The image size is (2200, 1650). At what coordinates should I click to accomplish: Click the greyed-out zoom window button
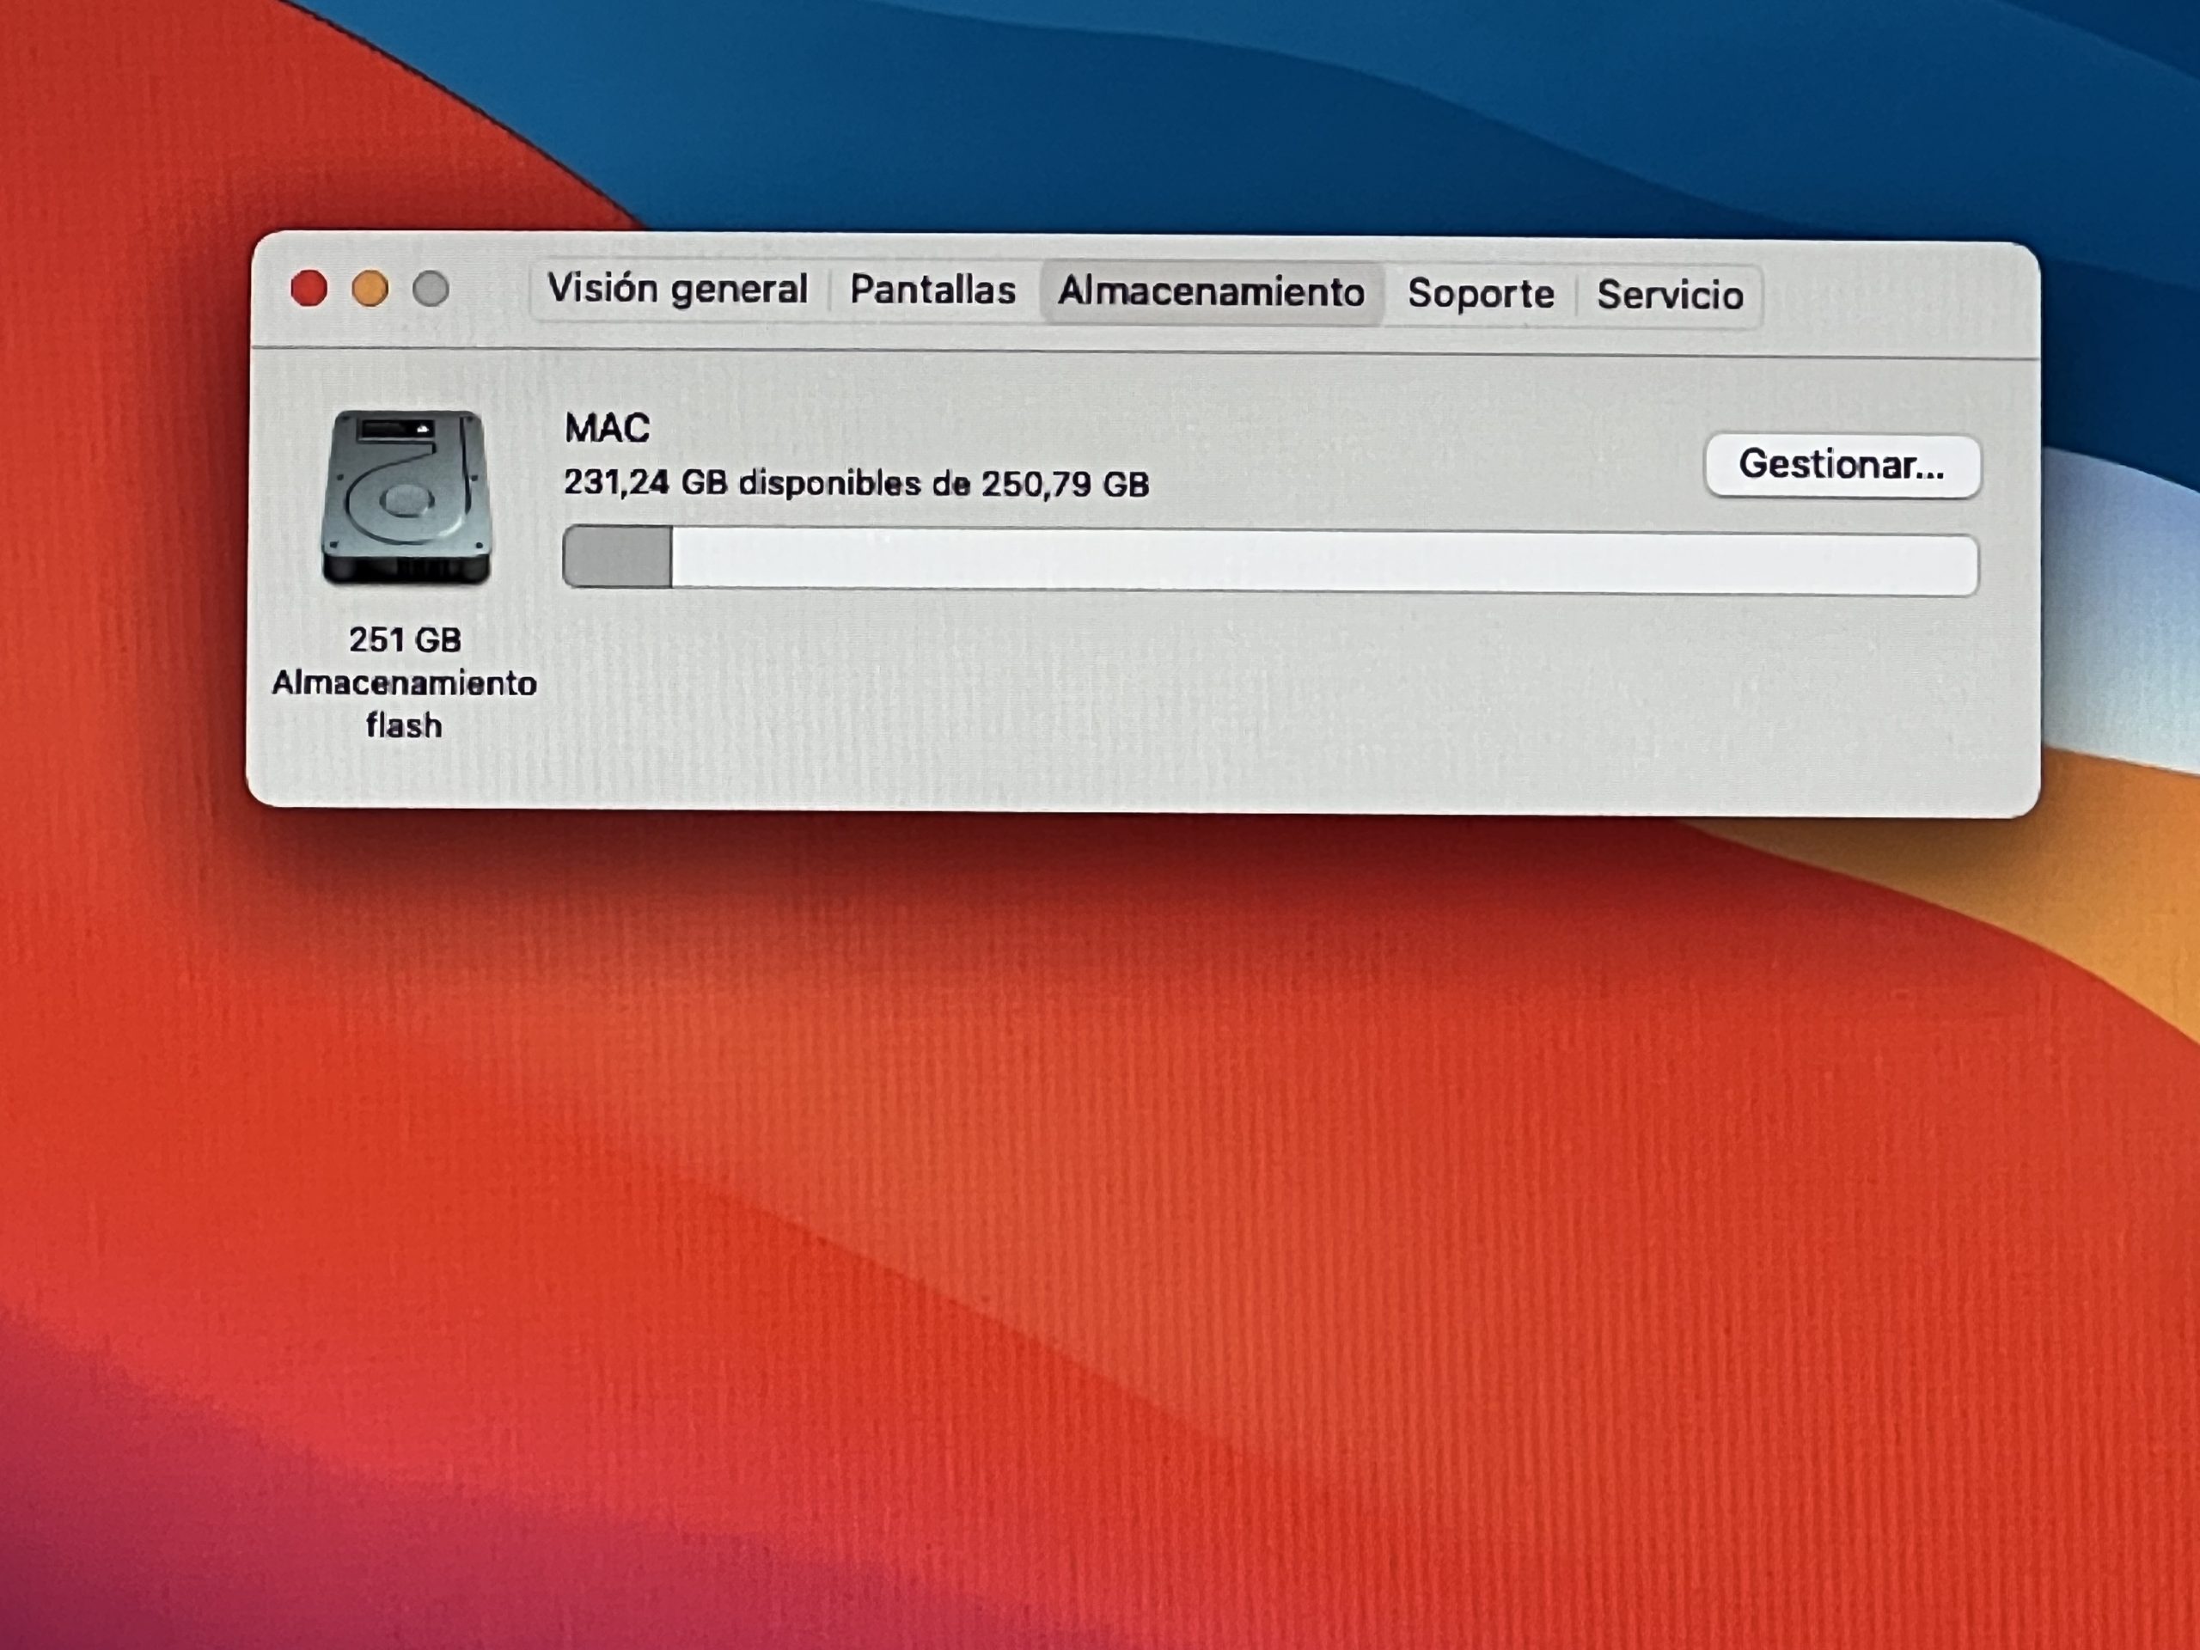(x=431, y=290)
